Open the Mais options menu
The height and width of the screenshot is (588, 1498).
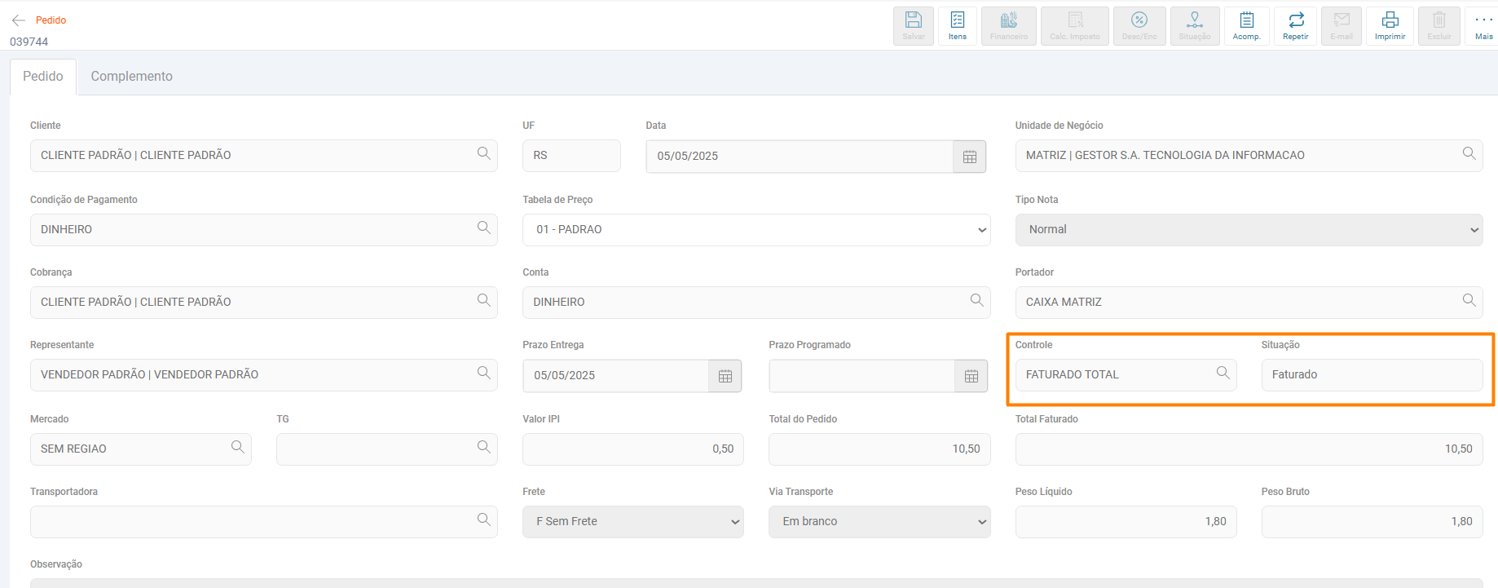click(x=1483, y=26)
